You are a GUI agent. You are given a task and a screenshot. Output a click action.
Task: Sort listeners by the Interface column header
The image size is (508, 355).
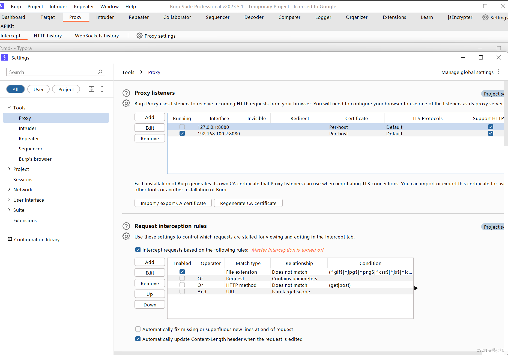tap(219, 118)
